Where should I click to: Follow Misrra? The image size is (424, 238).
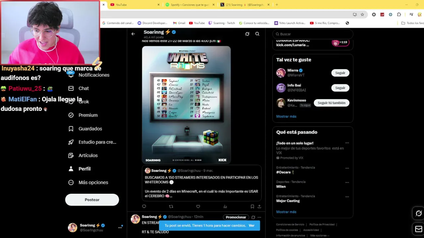click(340, 73)
